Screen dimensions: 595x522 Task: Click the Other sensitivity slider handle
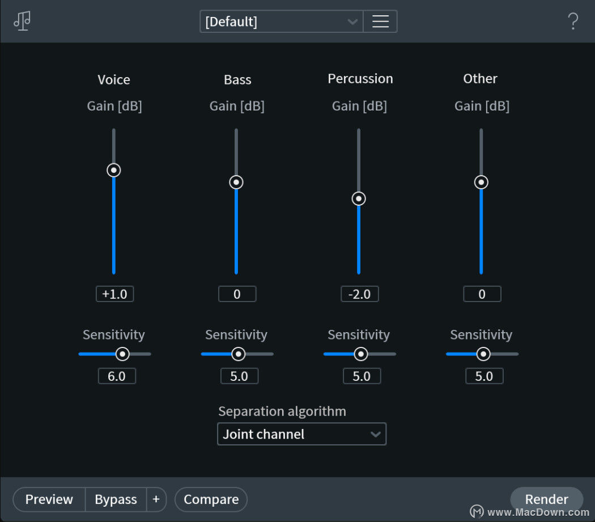(x=483, y=354)
